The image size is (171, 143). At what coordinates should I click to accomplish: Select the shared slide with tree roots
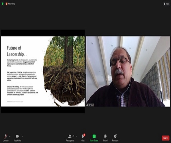tap(43, 71)
